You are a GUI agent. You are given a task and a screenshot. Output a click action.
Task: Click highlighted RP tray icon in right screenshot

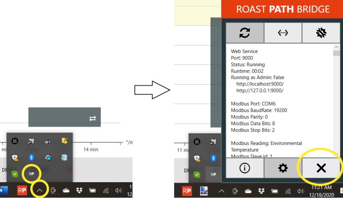pyautogui.click(x=213, y=174)
